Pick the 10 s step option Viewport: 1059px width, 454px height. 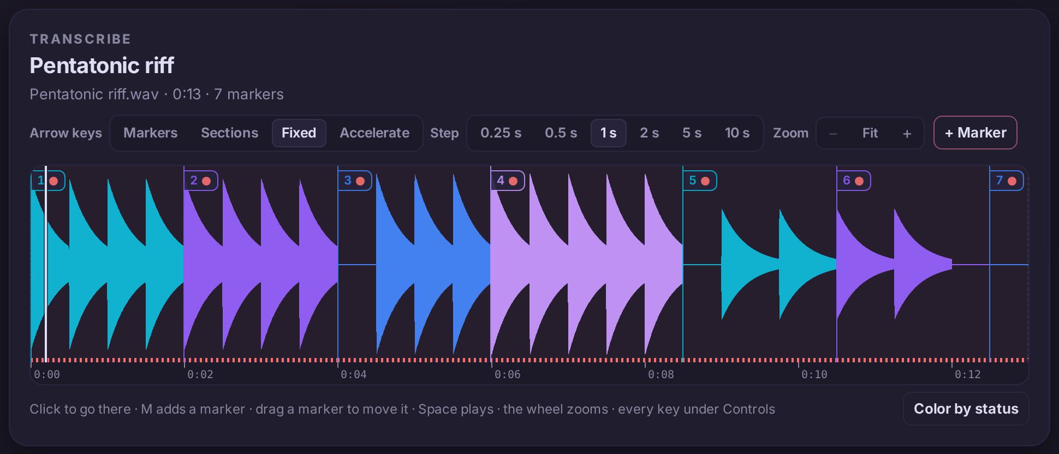[737, 133]
